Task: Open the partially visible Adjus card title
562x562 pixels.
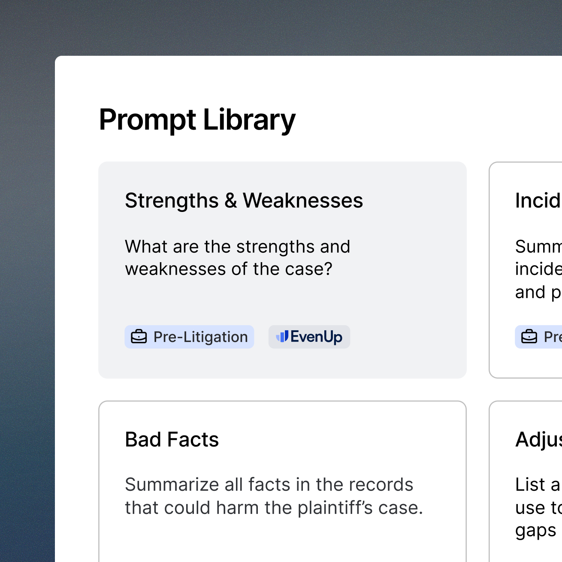Action: point(538,439)
